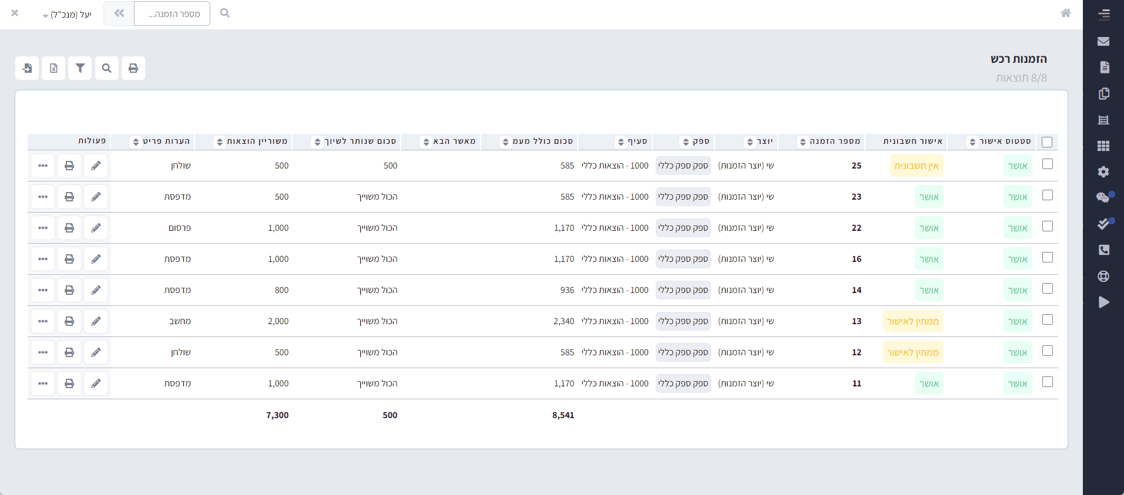The image size is (1124, 495).
Task: Click the print icon in the top toolbar
Action: pyautogui.click(x=133, y=68)
